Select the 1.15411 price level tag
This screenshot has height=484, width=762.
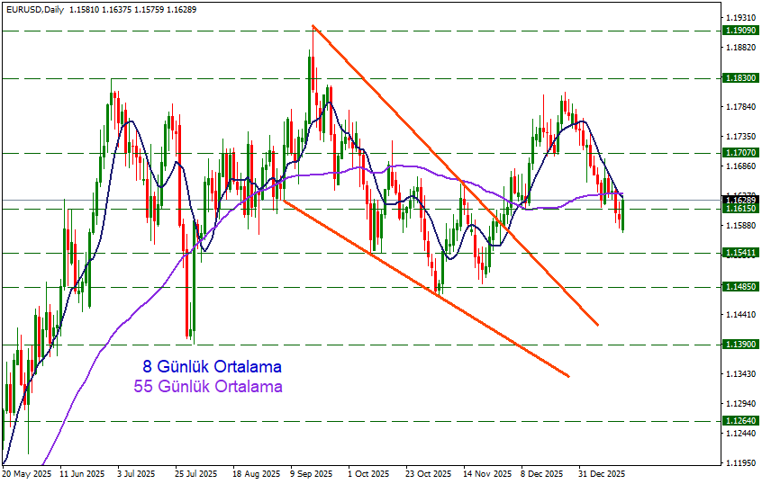click(x=742, y=253)
